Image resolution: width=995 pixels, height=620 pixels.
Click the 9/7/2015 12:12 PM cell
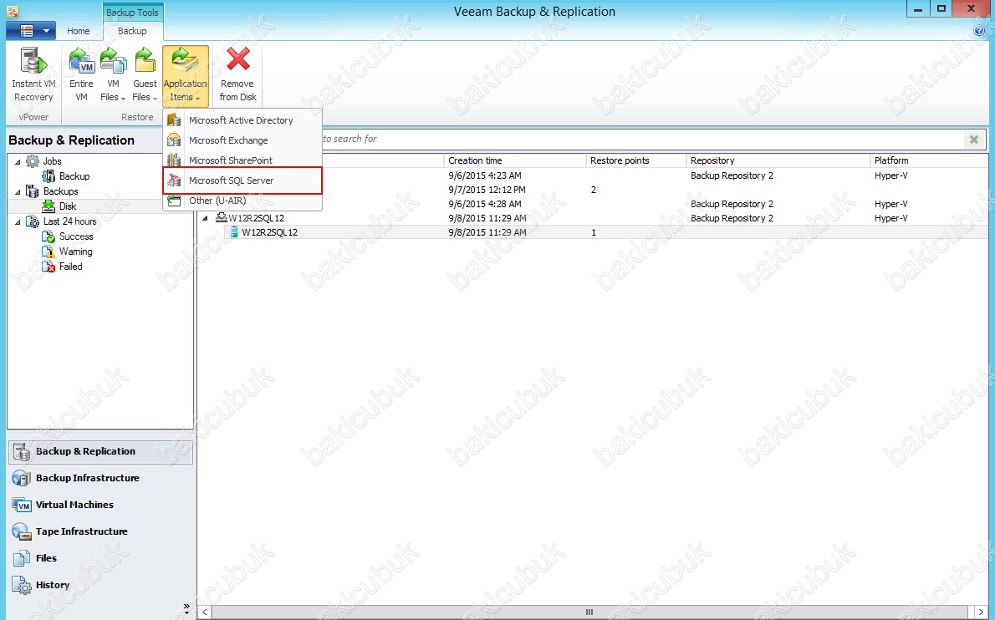(x=487, y=190)
